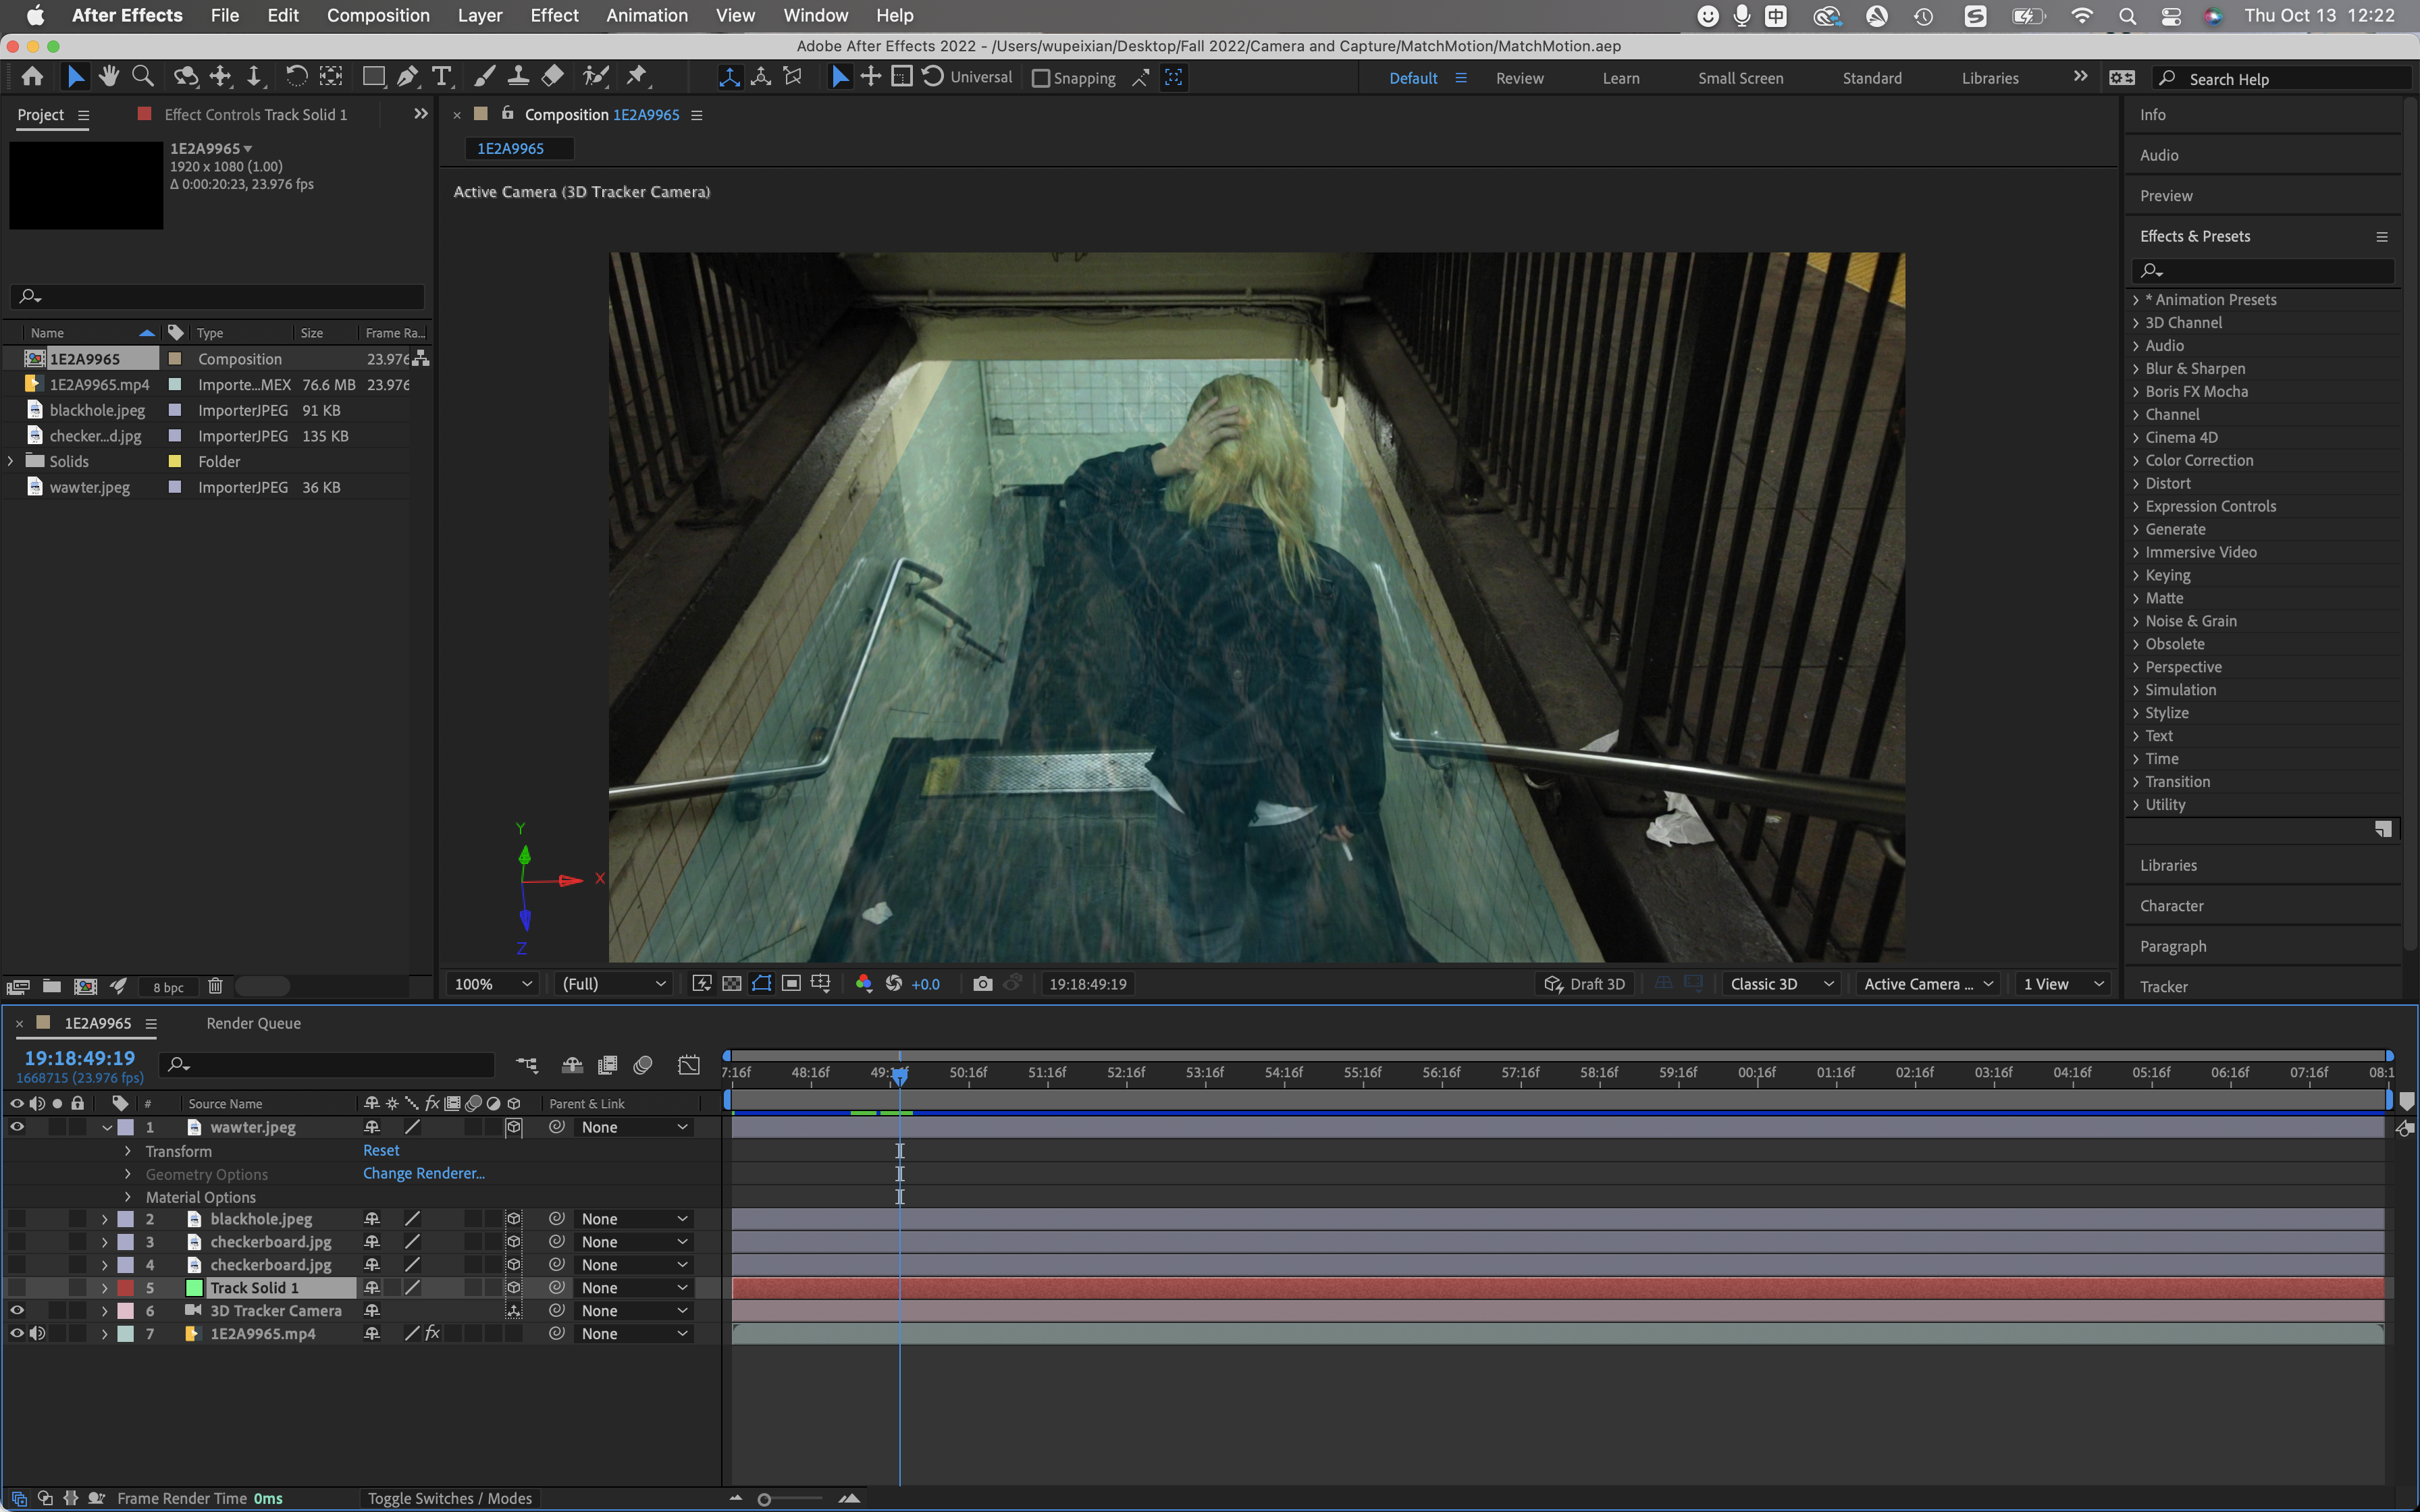Enable the Snapping checkbox
Image resolution: width=2420 pixels, height=1512 pixels.
click(x=1041, y=78)
